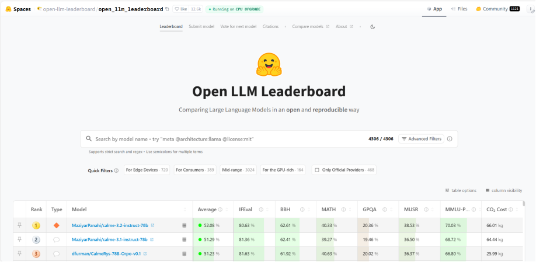
Task: Open the Compare models link
Action: (x=310, y=27)
